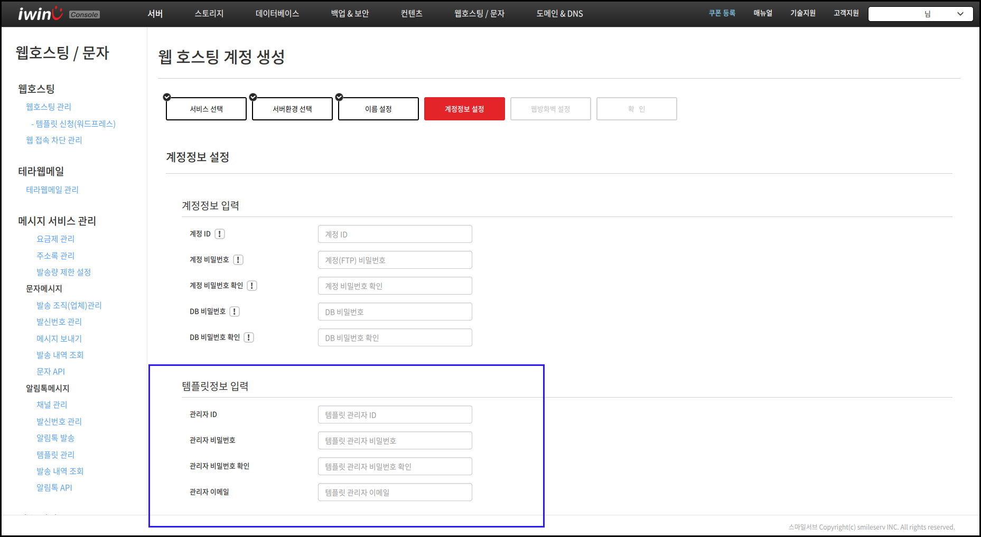This screenshot has width=981, height=537.
Task: Click the info icon beside 계정 비밀번호
Action: [238, 260]
